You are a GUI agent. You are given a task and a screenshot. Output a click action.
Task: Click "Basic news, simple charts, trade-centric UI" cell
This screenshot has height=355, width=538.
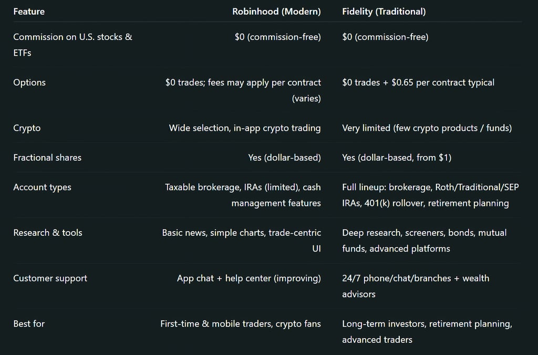pos(242,241)
